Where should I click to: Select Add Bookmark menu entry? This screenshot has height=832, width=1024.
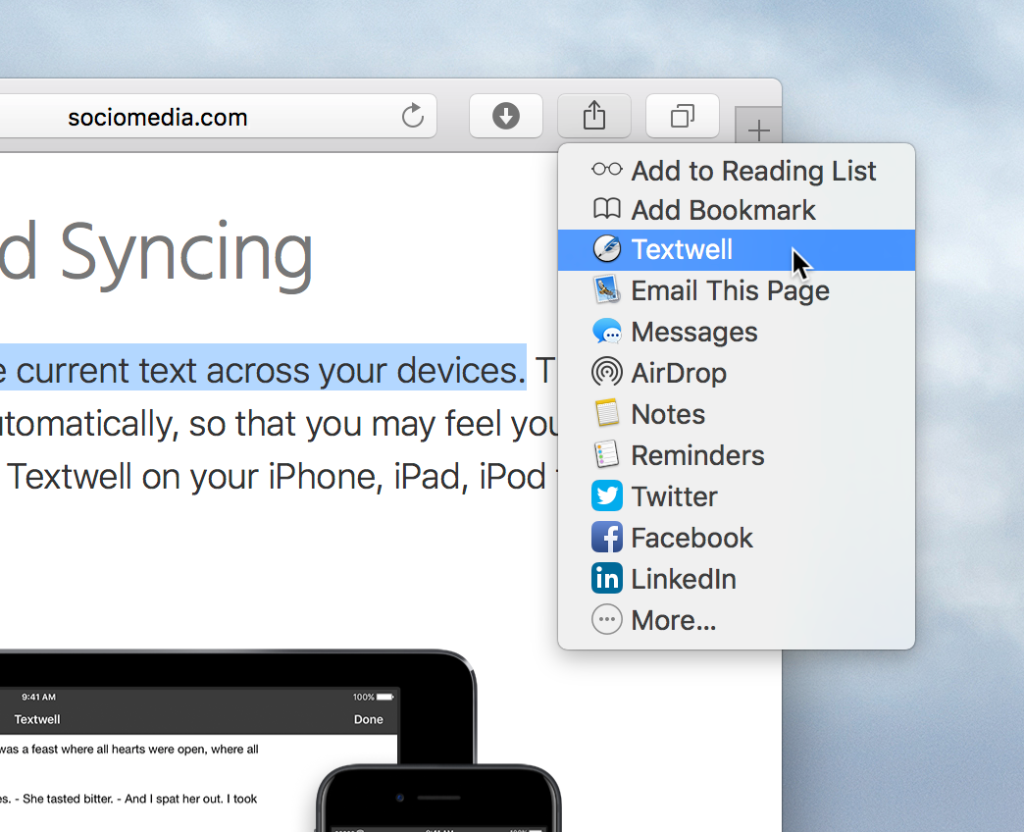pyautogui.click(x=736, y=210)
